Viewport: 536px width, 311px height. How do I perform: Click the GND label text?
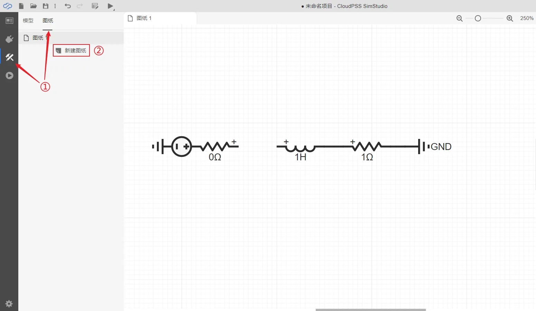(441, 147)
